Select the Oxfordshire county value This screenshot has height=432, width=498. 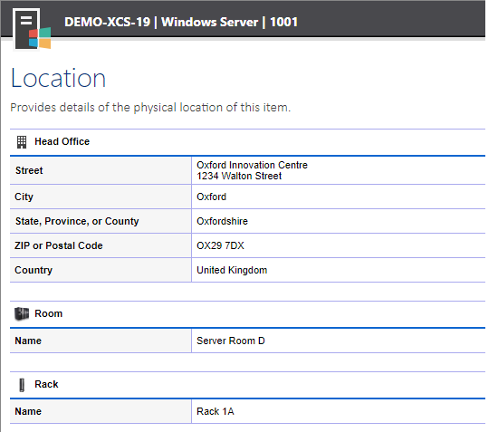click(x=223, y=221)
